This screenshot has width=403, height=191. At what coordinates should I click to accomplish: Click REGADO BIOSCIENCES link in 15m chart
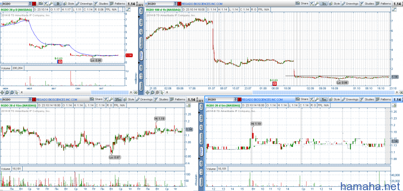pyautogui.click(x=57, y=99)
